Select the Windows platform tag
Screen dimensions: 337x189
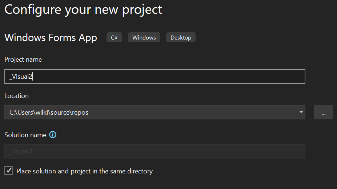tap(144, 37)
